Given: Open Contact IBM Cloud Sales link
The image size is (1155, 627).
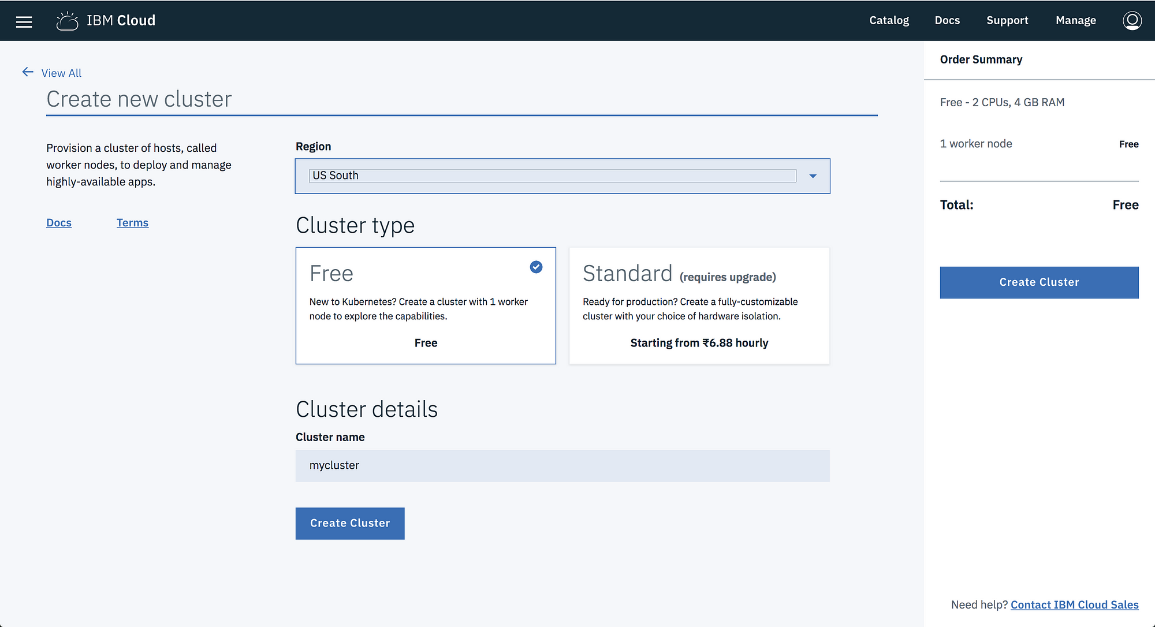Looking at the screenshot, I should tap(1074, 604).
